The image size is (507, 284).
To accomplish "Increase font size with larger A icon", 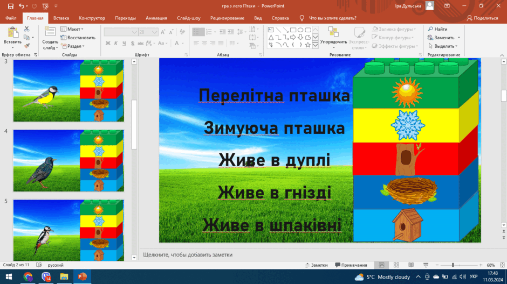I will click(163, 32).
